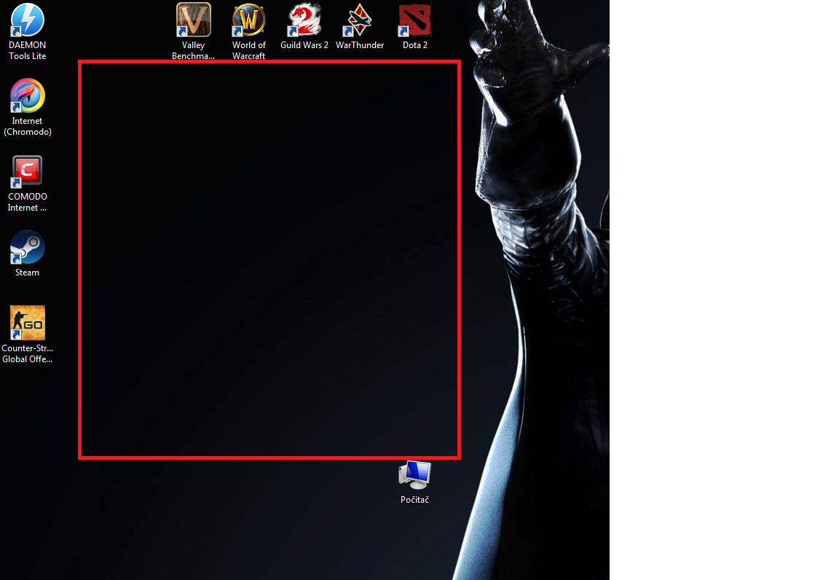
Task: Click the World of Warcraft icon
Action: pyautogui.click(x=249, y=20)
